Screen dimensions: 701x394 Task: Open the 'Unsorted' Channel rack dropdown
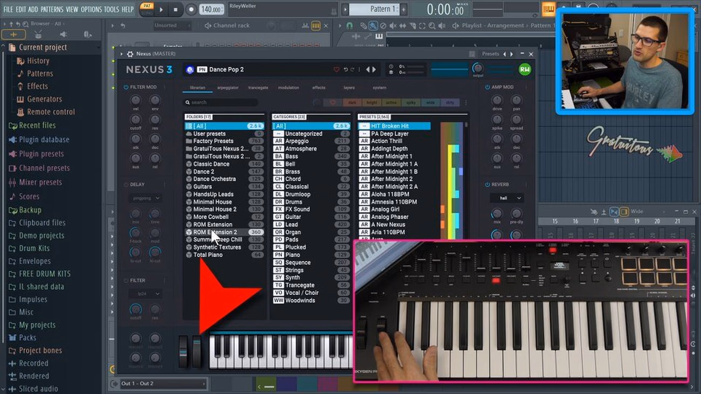pos(173,25)
